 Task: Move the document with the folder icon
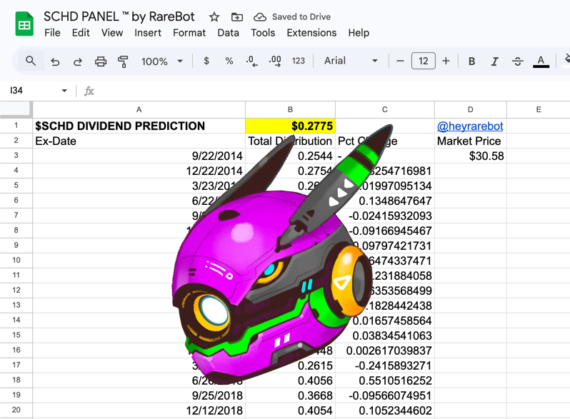(x=237, y=16)
